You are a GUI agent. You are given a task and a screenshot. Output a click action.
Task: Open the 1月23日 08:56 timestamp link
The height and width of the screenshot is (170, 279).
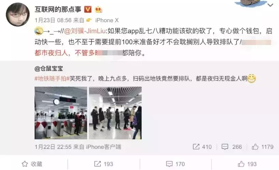(53, 20)
